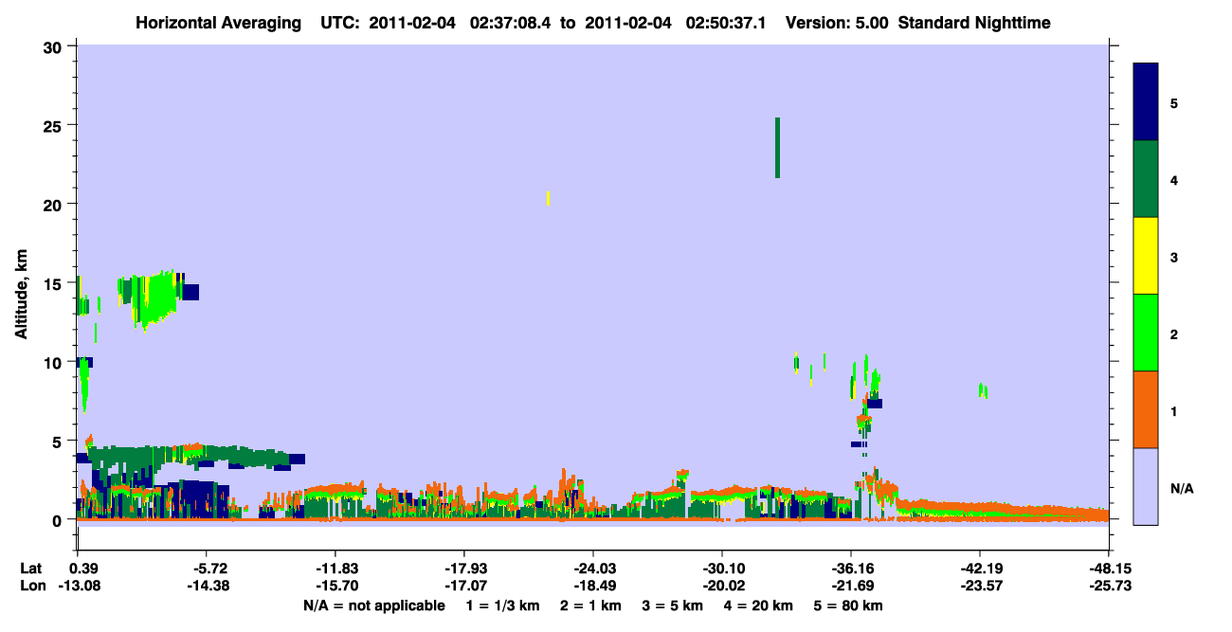Click the latitude value -24.03
This screenshot has height=632, width=1232.
[592, 569]
